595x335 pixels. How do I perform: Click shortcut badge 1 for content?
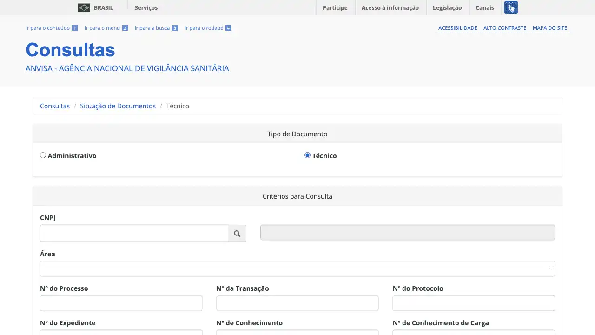[x=74, y=28]
